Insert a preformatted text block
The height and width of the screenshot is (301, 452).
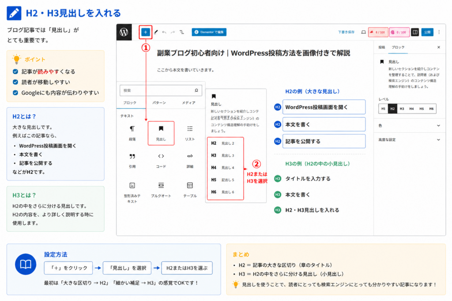click(132, 192)
